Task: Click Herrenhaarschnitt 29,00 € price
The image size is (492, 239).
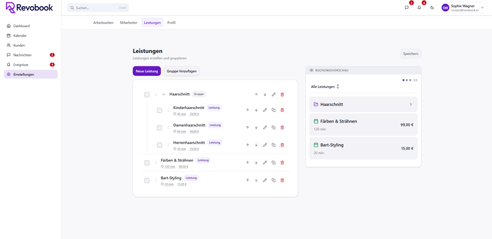Action: 194,149
